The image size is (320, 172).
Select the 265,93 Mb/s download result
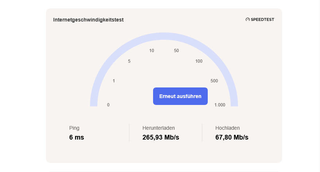coord(161,137)
